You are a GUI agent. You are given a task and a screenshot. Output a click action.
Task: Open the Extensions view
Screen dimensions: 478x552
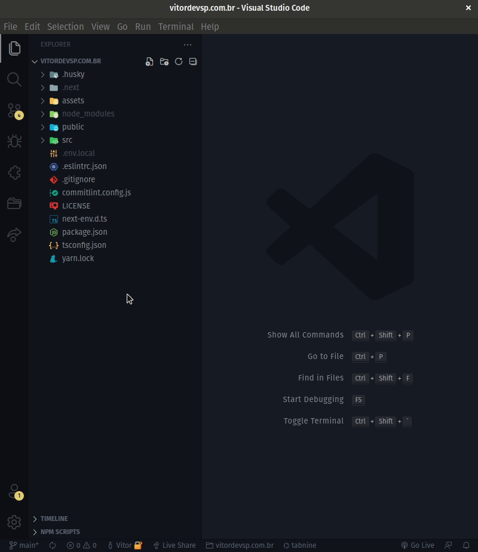pyautogui.click(x=14, y=173)
